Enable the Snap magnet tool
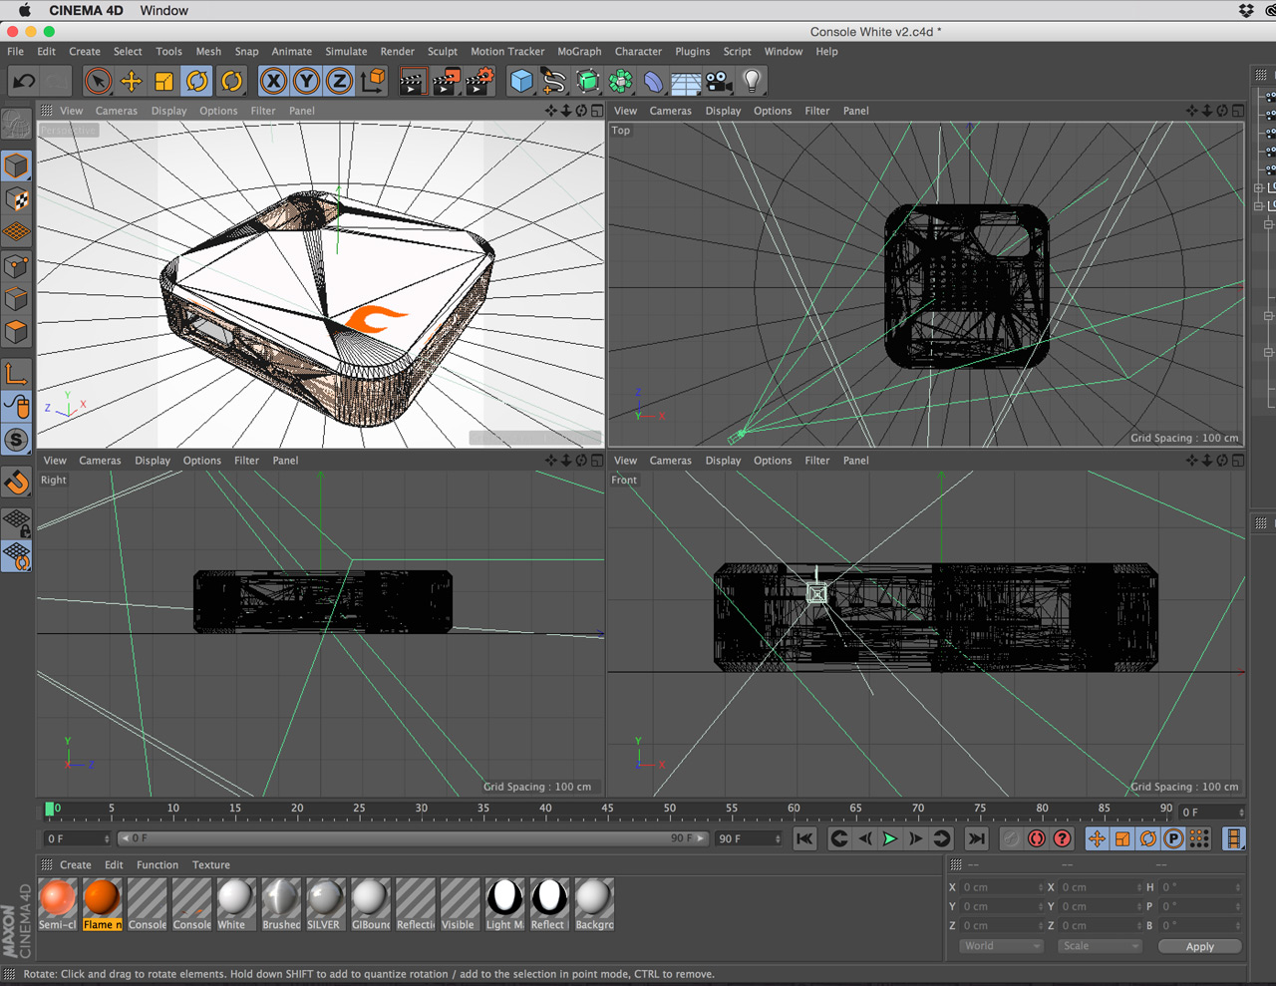Image resolution: width=1276 pixels, height=986 pixels. pos(17,483)
